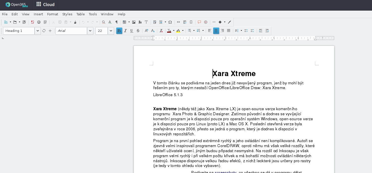Decrease paragraph indent

click(267, 31)
